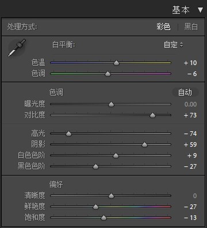
Task: Click the 色温 slider handle
Action: pyautogui.click(x=116, y=63)
